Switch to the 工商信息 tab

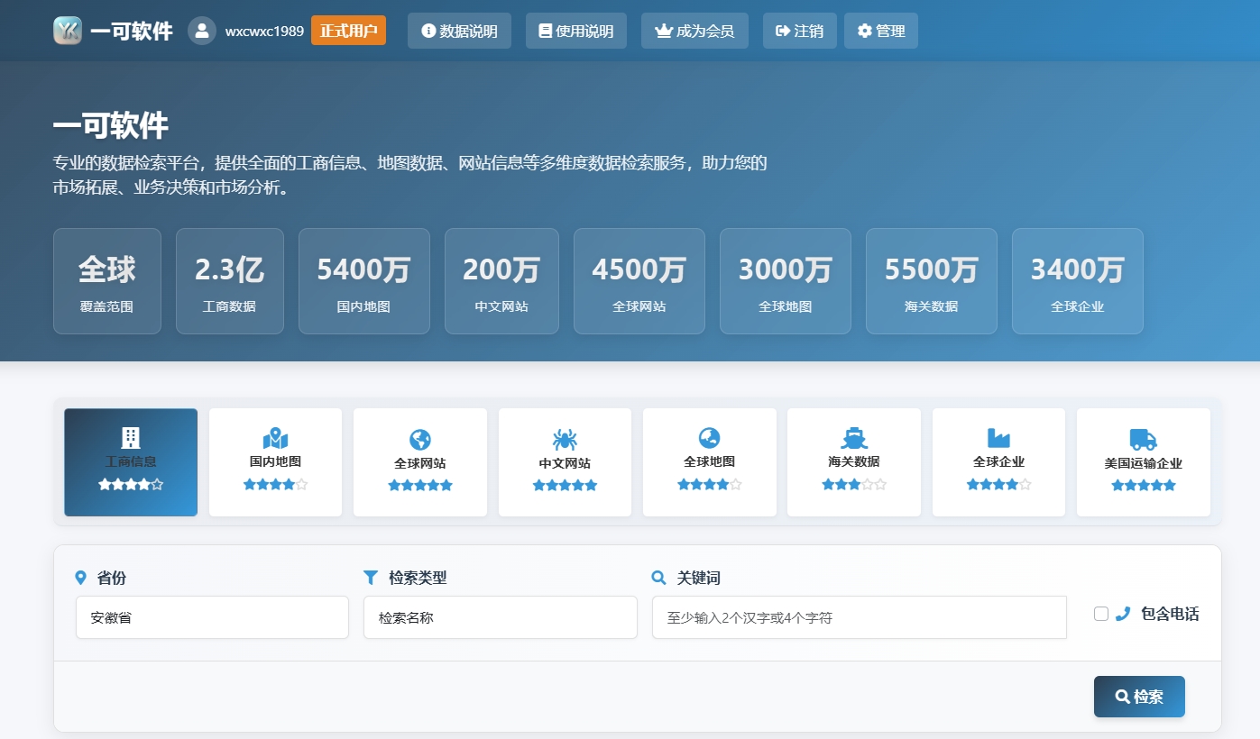pos(131,462)
